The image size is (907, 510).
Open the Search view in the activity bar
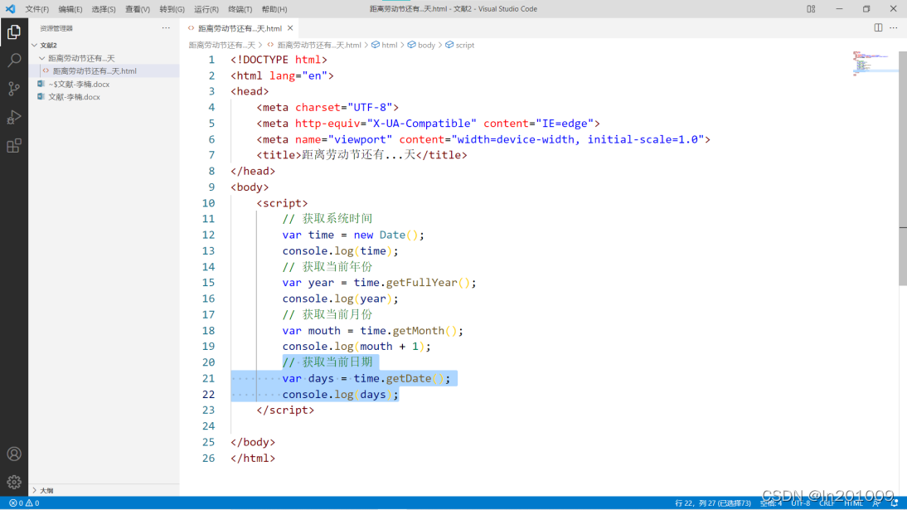[x=14, y=61]
